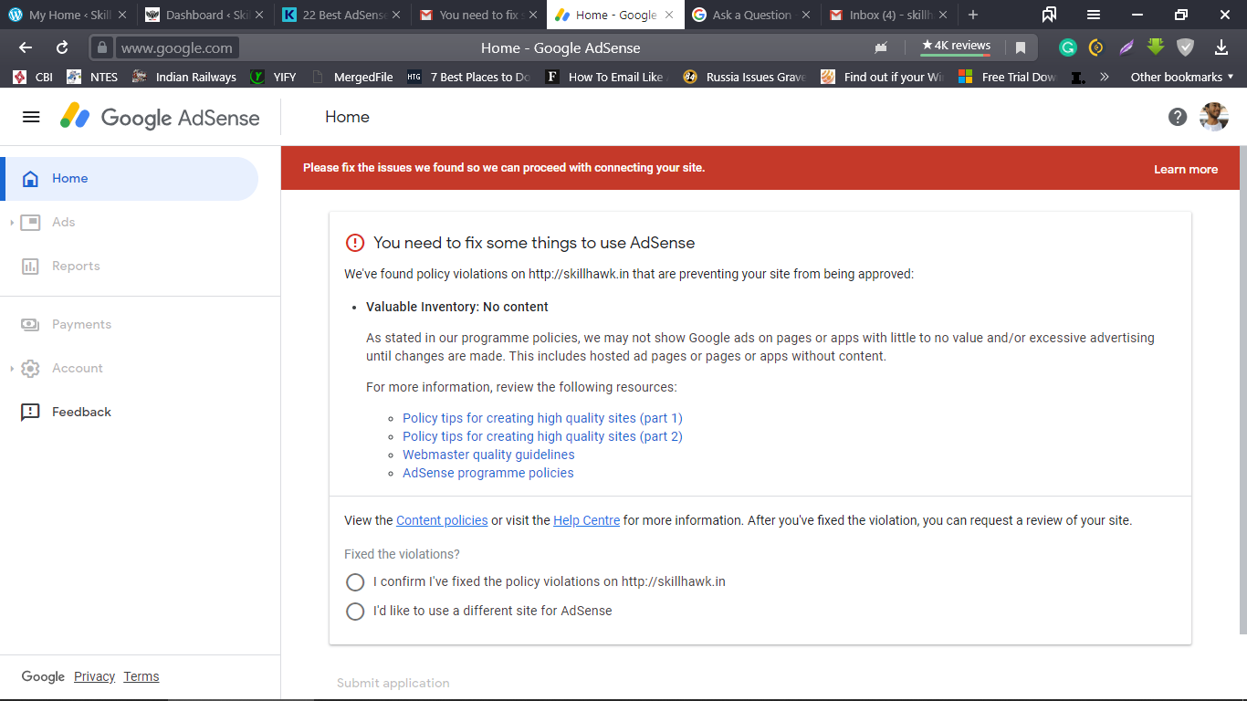Open Feedback in sidebar

point(81,413)
